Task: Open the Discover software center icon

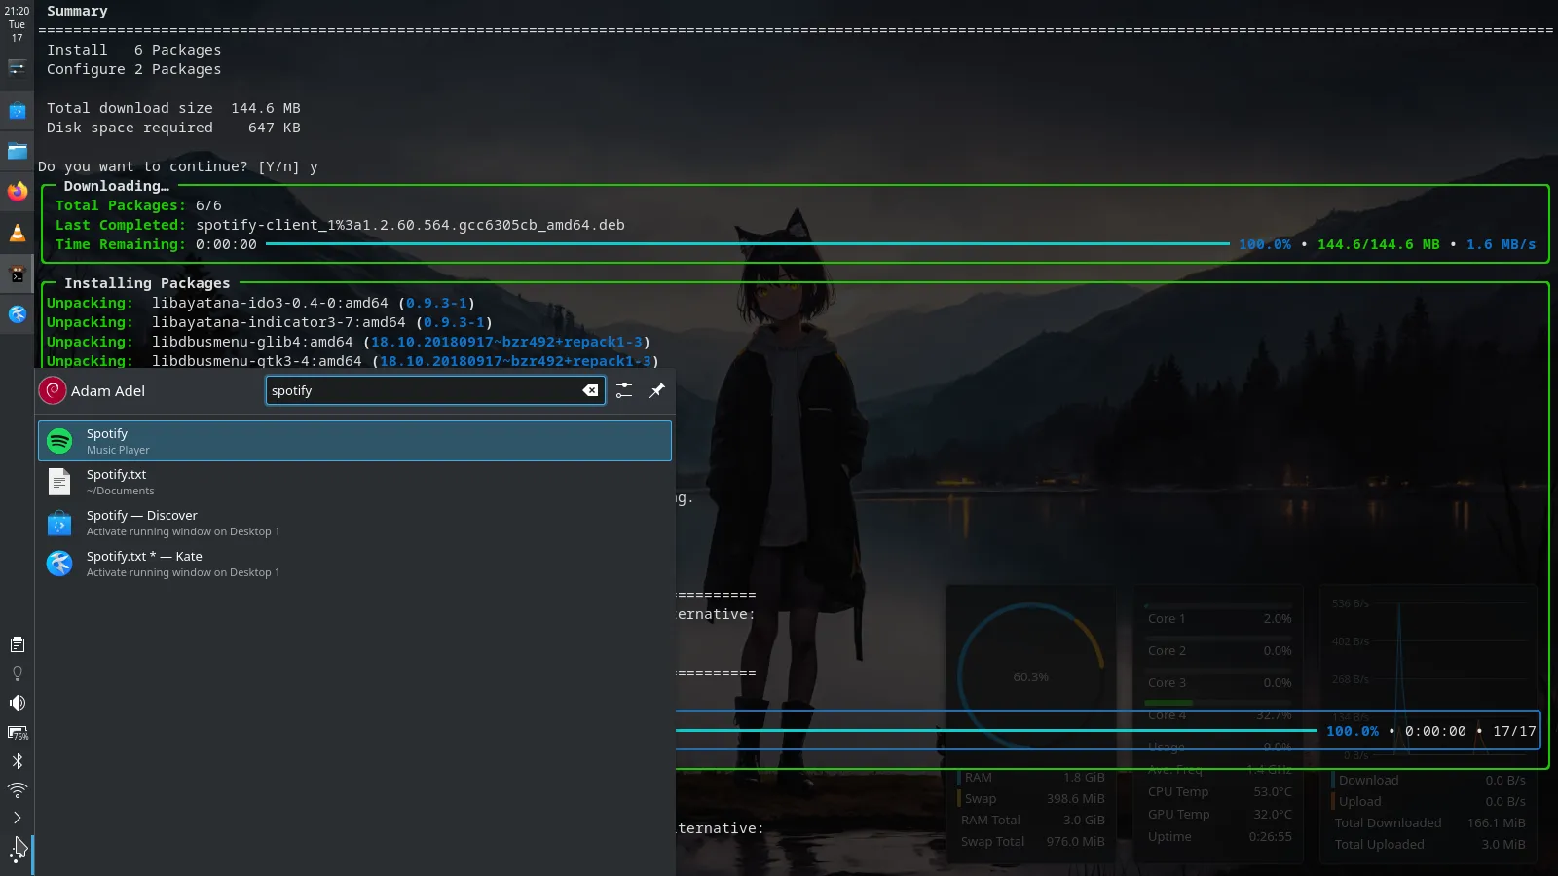Action: (x=17, y=110)
